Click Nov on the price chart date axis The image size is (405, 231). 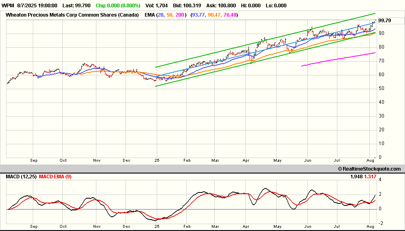point(97,160)
